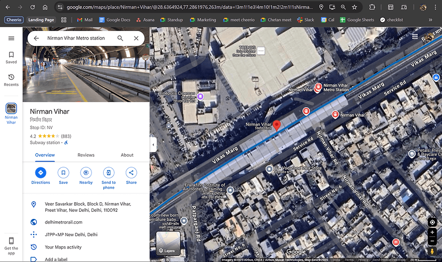Open the browser three-dot menu
The height and width of the screenshot is (262, 442).
(435, 7)
